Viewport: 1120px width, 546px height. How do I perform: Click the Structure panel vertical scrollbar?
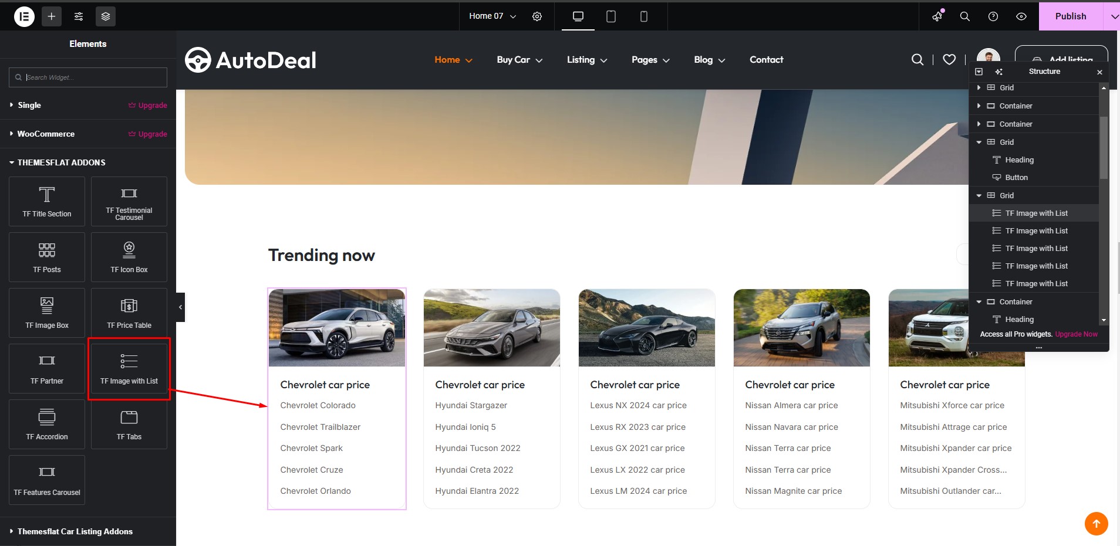[1104, 148]
